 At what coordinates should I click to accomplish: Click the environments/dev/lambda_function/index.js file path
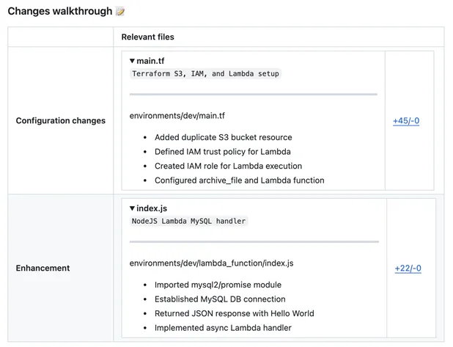(x=212, y=263)
